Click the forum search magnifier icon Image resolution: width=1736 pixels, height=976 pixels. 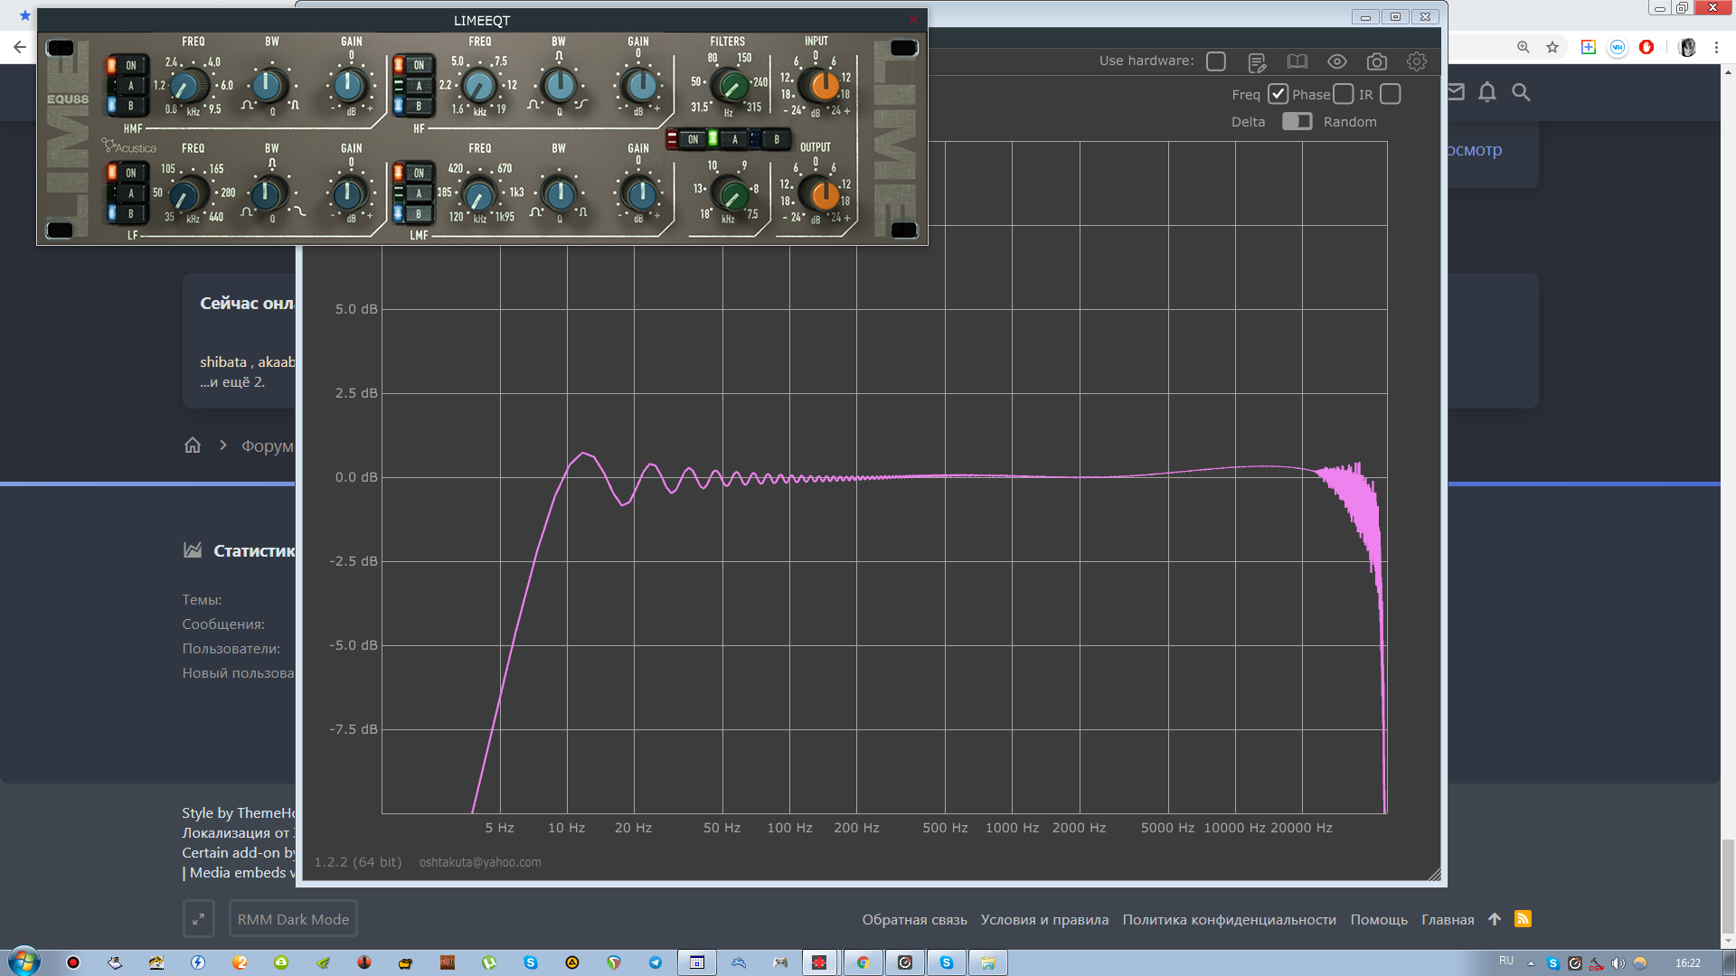point(1522,92)
